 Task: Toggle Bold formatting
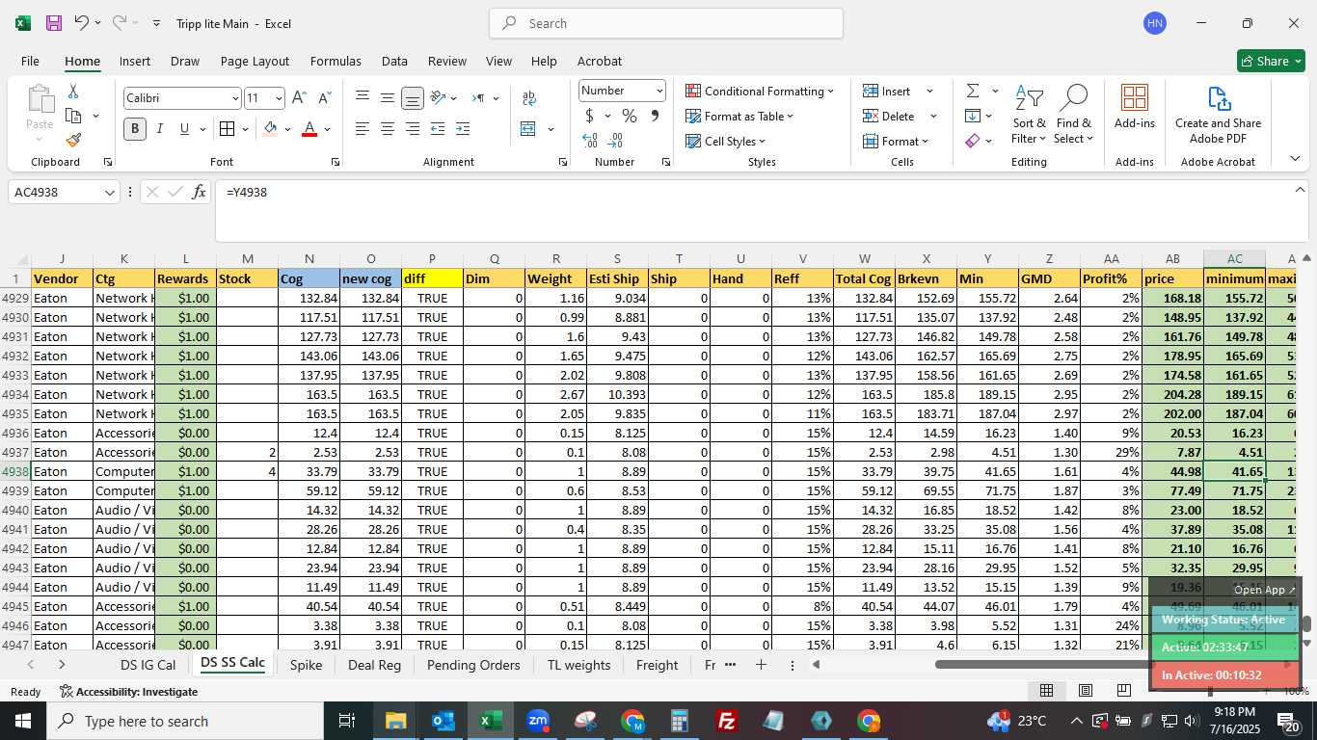(135, 129)
